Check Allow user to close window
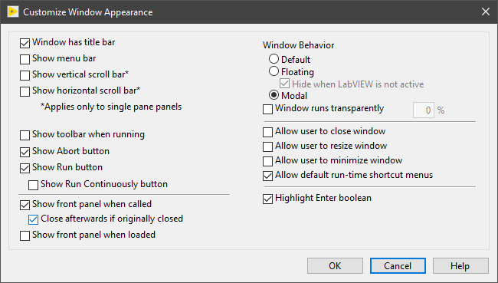This screenshot has height=283, width=498. click(267, 132)
